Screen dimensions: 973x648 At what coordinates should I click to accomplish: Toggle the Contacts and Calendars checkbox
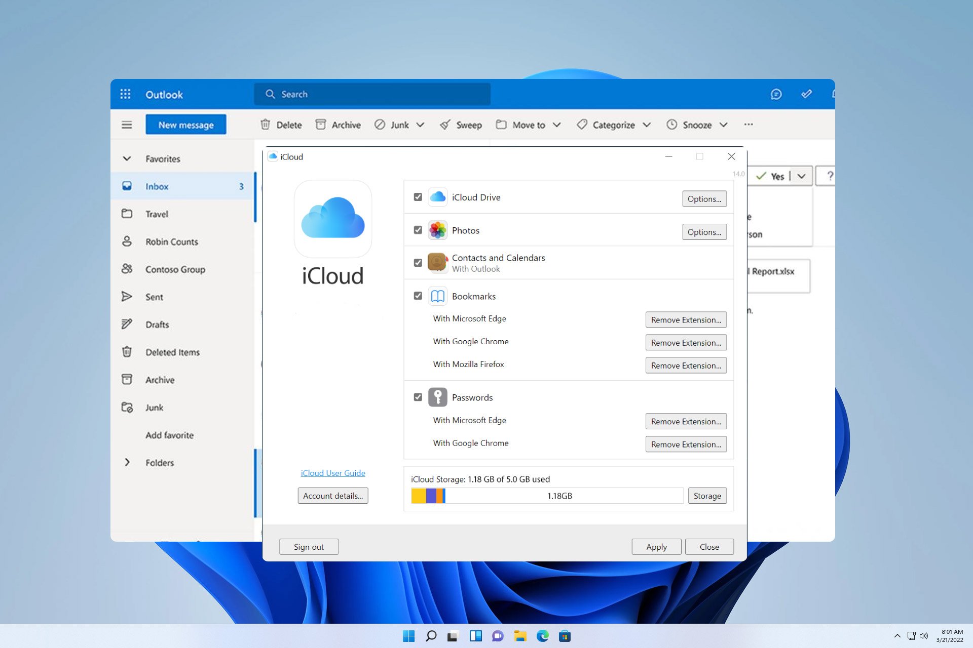pyautogui.click(x=418, y=263)
